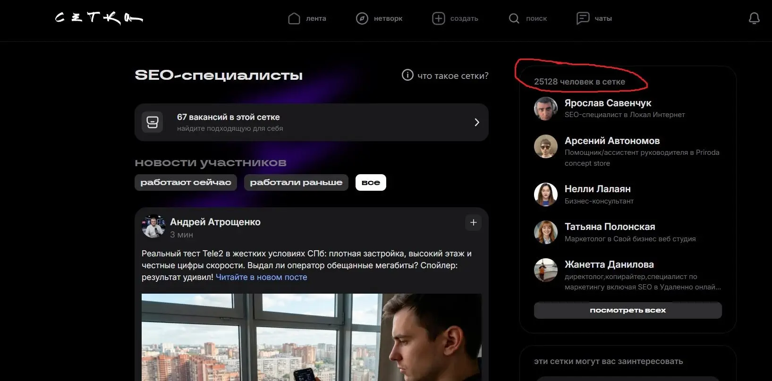The image size is (772, 381).
Task: Open the post photo of man by window
Action: (312, 337)
